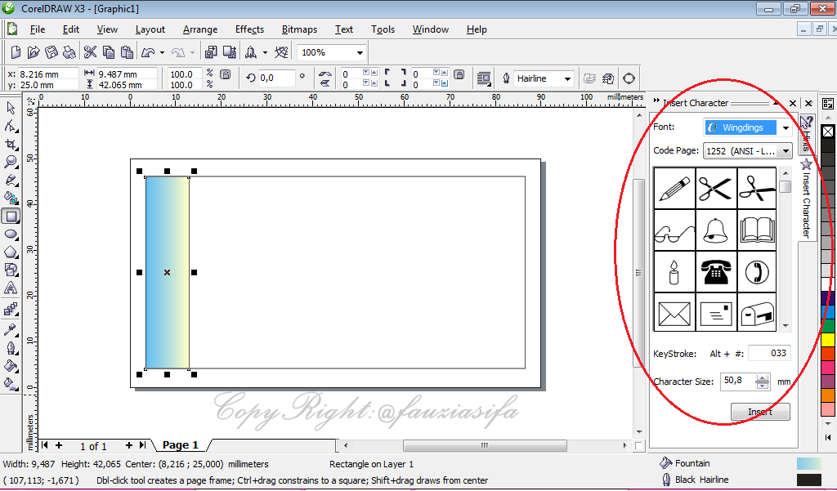Open the Hairline outline width dropdown

click(567, 78)
